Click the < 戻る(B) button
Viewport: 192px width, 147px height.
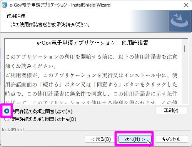[x=101, y=139]
